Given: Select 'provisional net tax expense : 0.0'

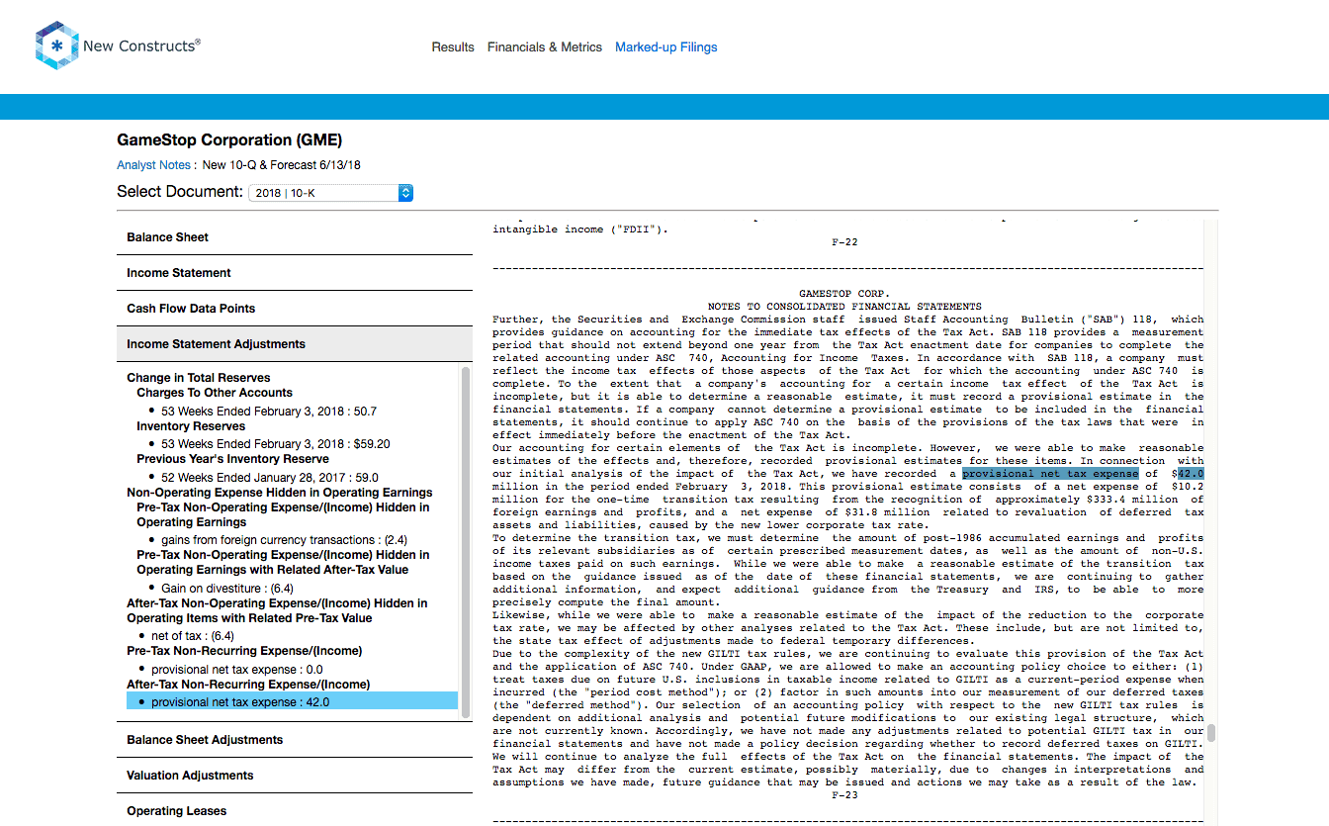Looking at the screenshot, I should coord(237,670).
